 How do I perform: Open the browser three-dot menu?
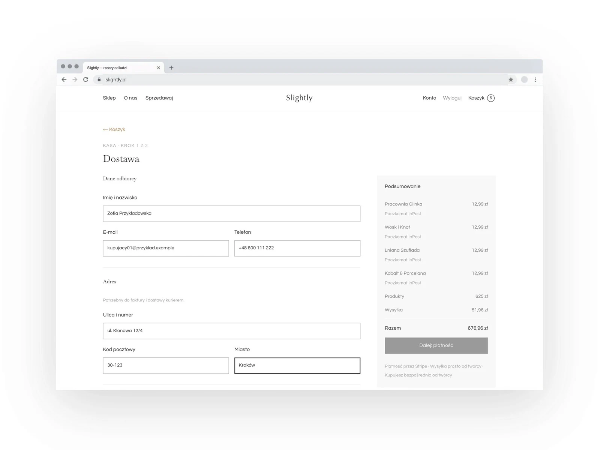pyautogui.click(x=535, y=79)
